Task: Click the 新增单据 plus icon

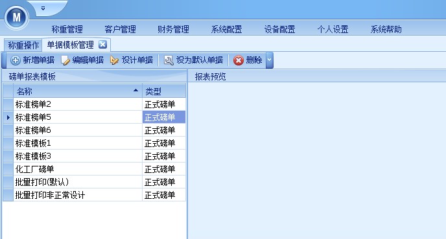Action: pyautogui.click(x=16, y=60)
